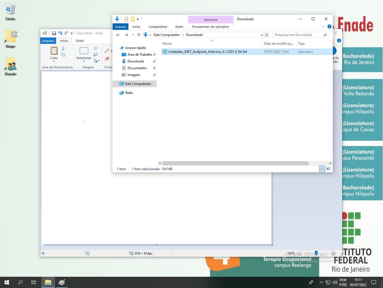The width and height of the screenshot is (383, 288).
Task: Click the horizontal scrollbar in the file list
Action: click(x=235, y=163)
